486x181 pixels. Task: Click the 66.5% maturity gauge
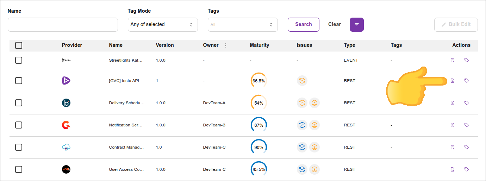click(258, 81)
